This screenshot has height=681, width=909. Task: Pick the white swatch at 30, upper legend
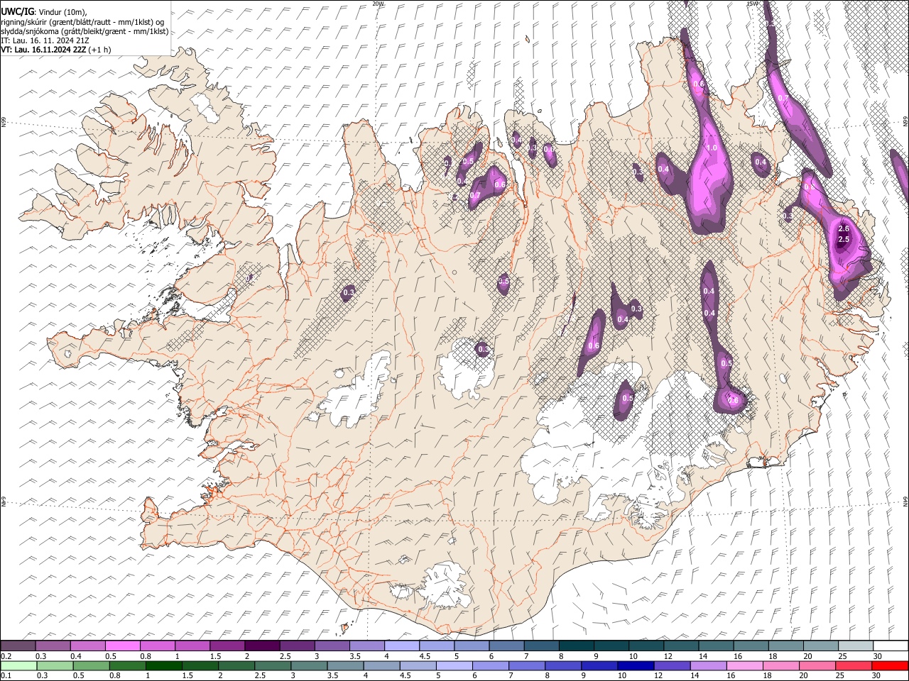click(891, 646)
